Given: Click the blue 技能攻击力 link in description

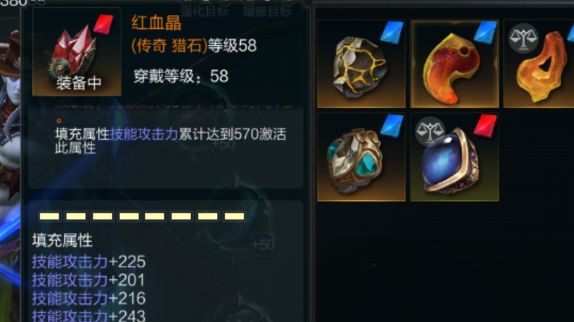Looking at the screenshot, I should click(x=144, y=134).
